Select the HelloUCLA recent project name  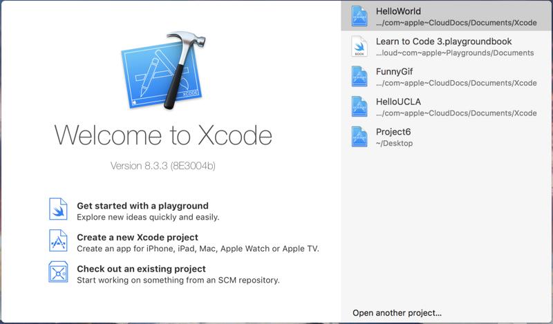coord(398,102)
